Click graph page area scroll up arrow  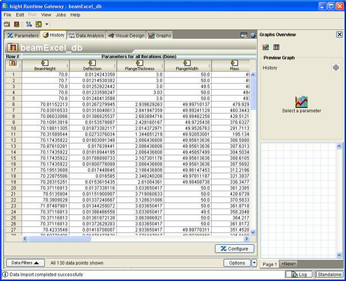point(339,146)
